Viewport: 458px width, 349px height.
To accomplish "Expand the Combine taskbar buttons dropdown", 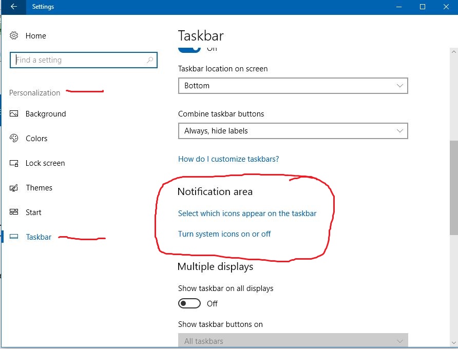I will (x=293, y=131).
